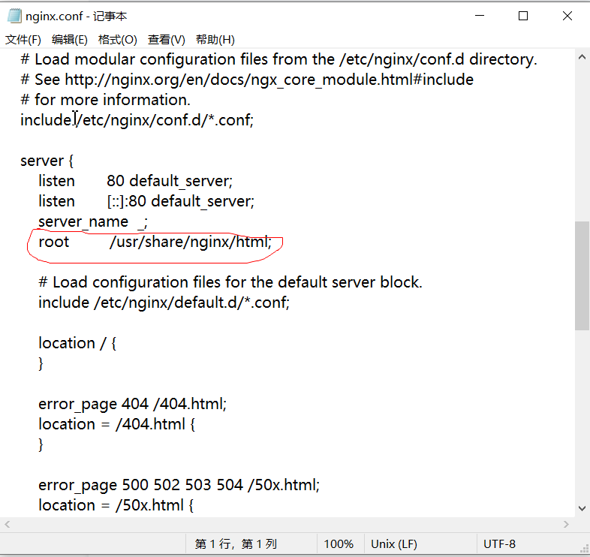Screen dimensions: 590x557
Task: Click the UTF-8 encoding status entry
Action: tap(499, 544)
